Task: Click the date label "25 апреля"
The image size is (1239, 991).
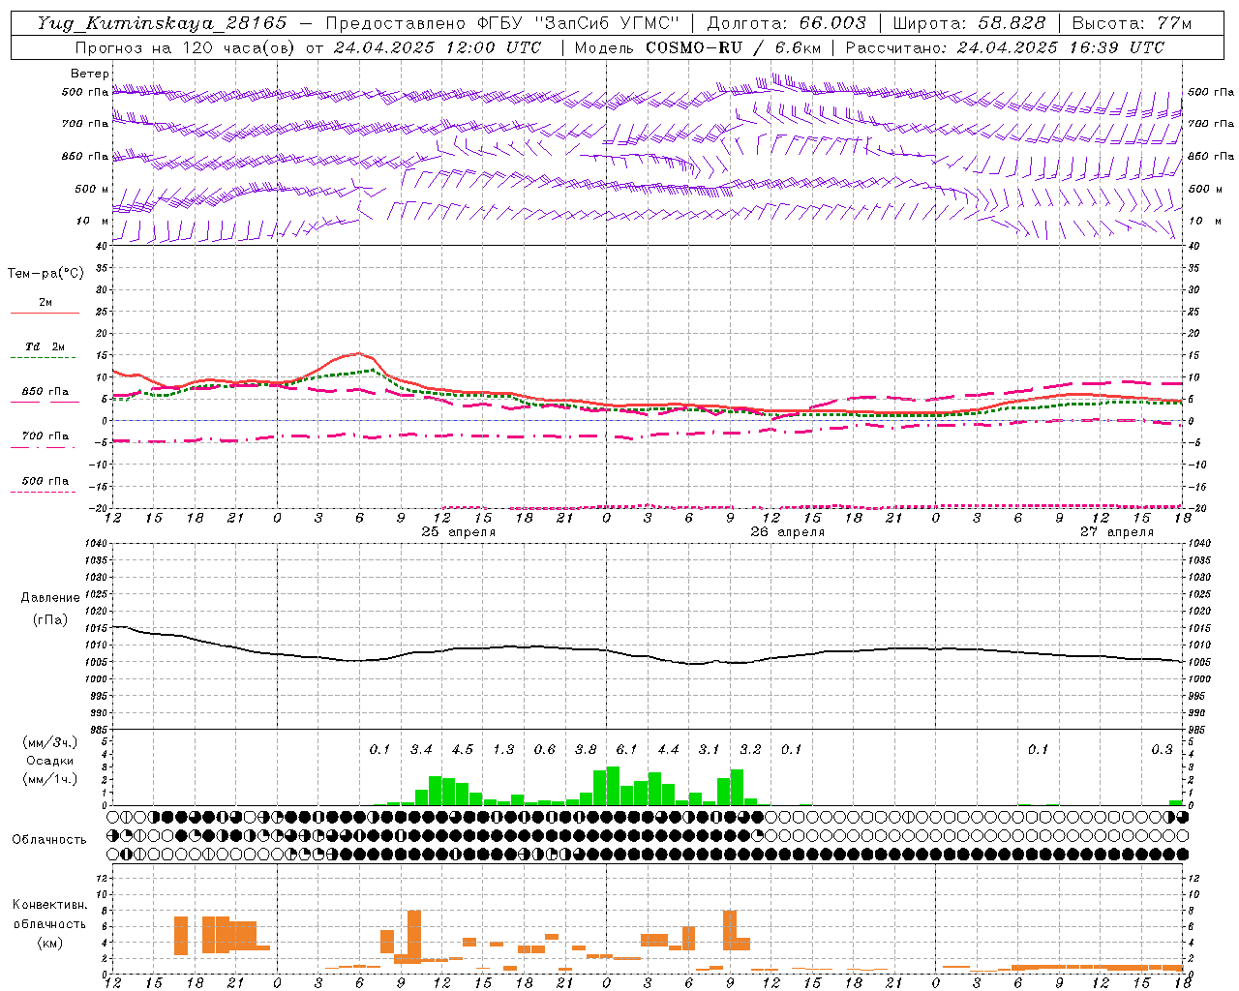Action: click(458, 532)
